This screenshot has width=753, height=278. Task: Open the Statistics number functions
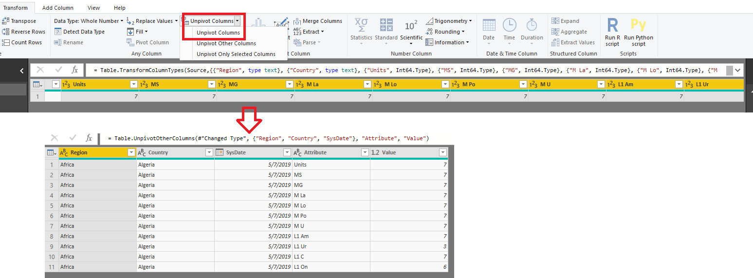tap(361, 31)
